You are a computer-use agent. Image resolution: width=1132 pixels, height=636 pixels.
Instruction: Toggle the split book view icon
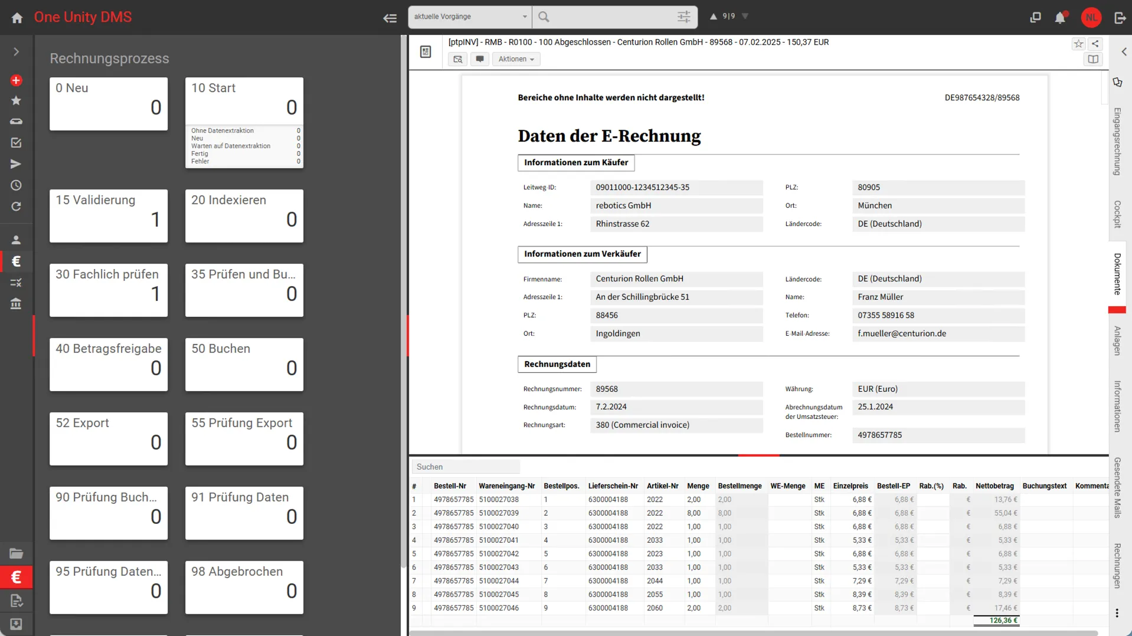[x=1093, y=59]
